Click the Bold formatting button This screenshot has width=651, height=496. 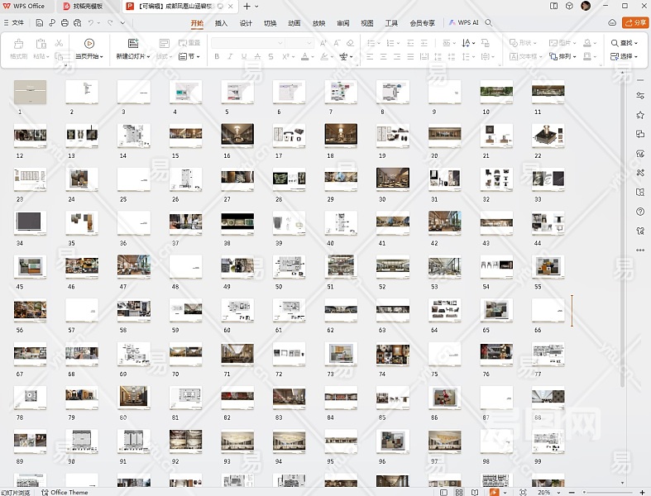[x=217, y=57]
